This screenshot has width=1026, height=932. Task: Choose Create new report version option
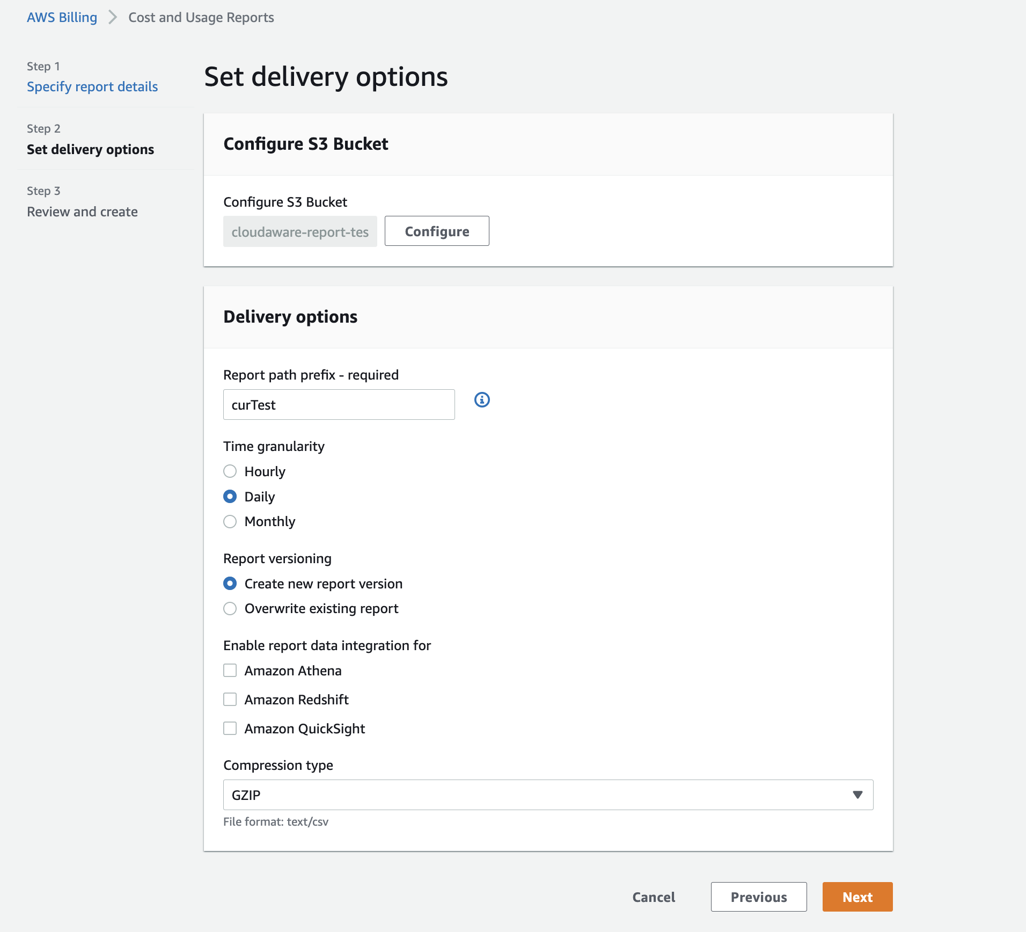(x=230, y=584)
